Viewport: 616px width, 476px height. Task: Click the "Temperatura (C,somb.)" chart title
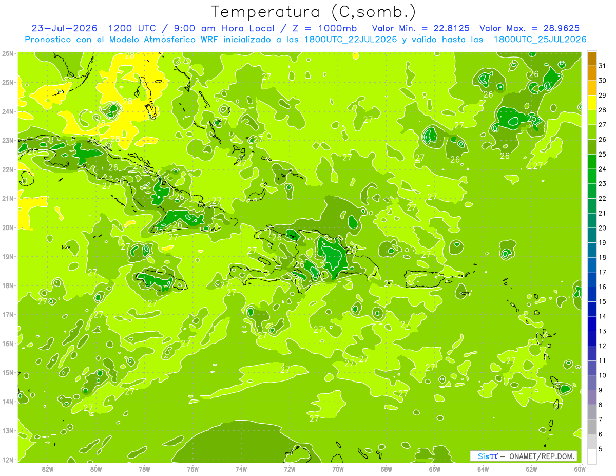(314, 12)
